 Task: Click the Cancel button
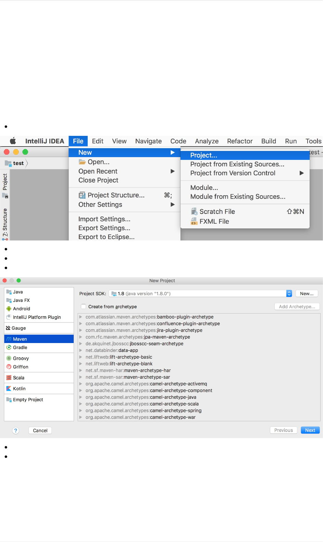[x=40, y=431]
